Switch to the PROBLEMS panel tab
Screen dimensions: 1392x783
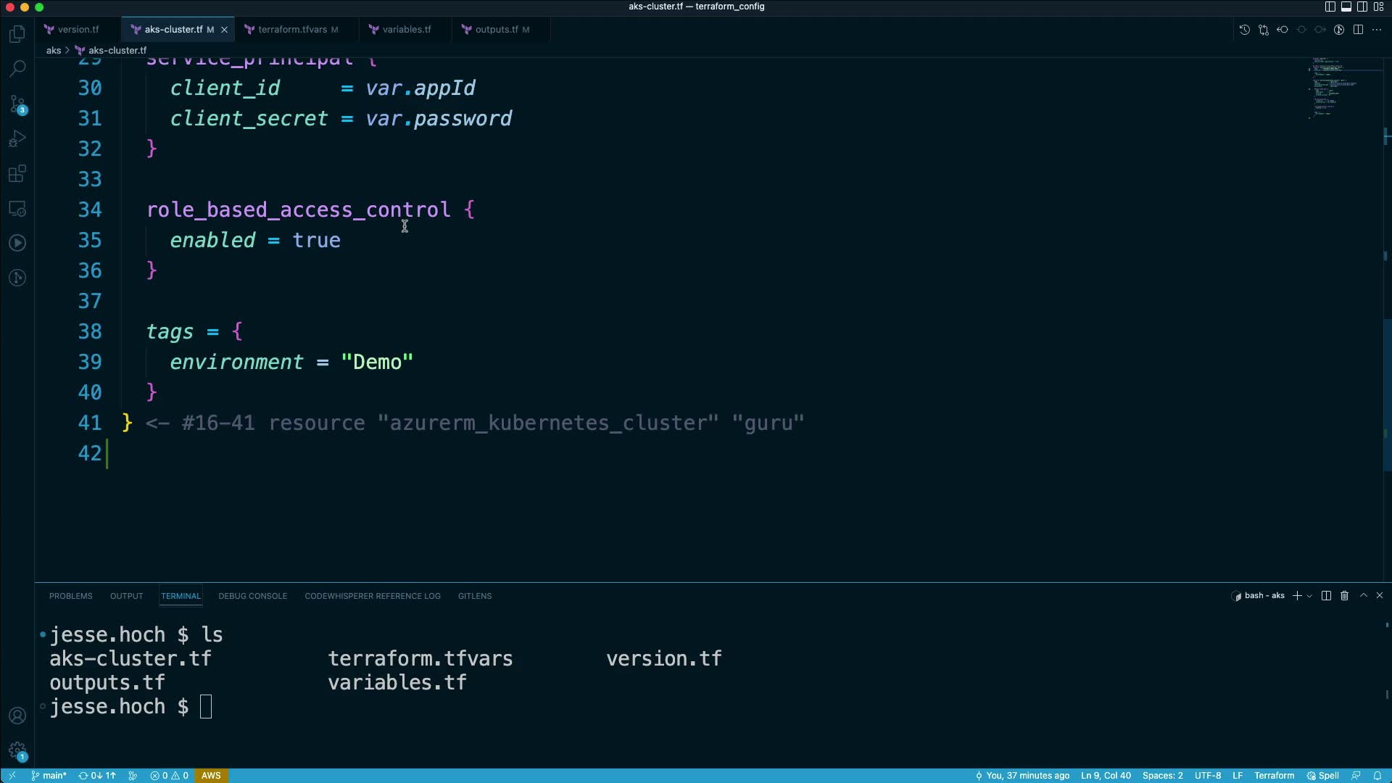pos(70,596)
